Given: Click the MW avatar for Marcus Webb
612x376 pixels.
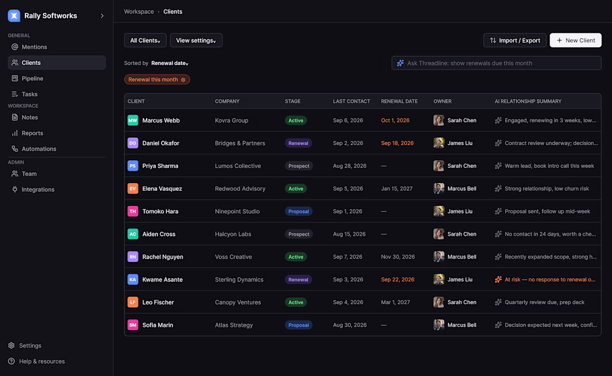Looking at the screenshot, I should click(133, 121).
